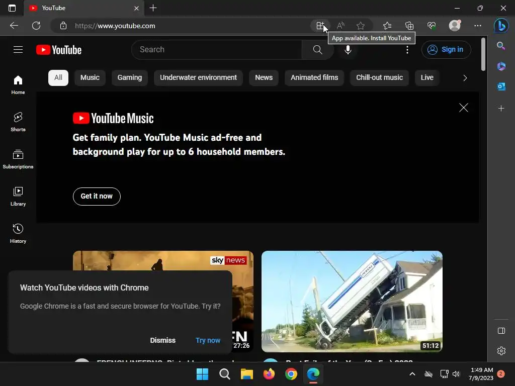
Task: Filter by Animated films chip
Action: 314,78
